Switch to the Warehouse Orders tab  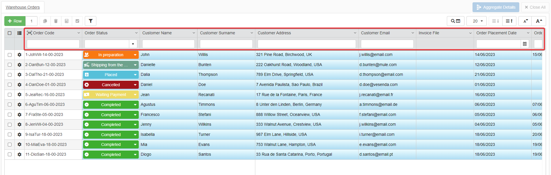click(23, 7)
